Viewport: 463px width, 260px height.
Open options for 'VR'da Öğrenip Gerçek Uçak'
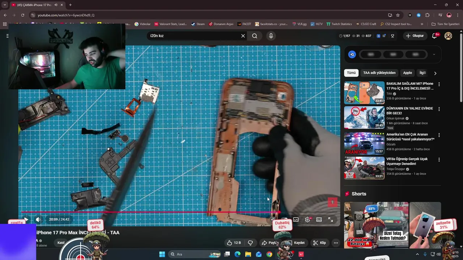click(439, 160)
